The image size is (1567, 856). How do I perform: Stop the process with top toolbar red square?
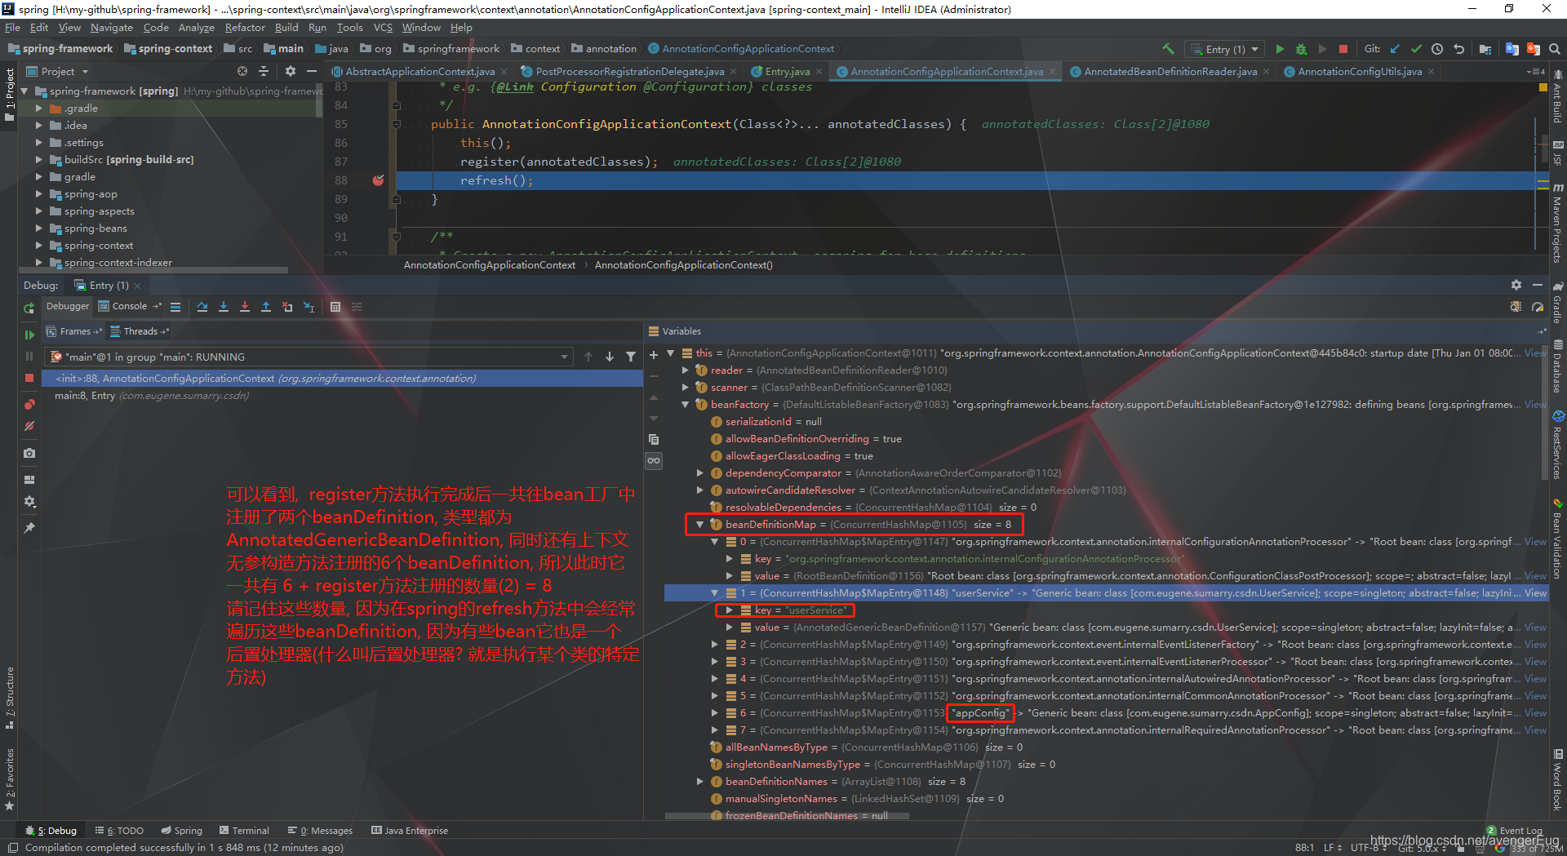[x=1343, y=49]
